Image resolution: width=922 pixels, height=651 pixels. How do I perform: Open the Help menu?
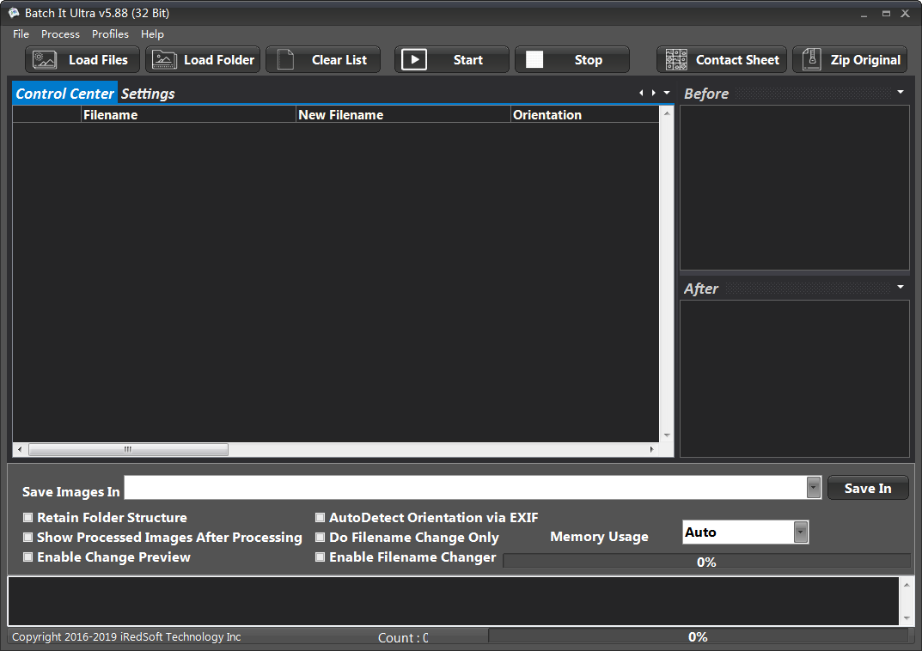[152, 34]
